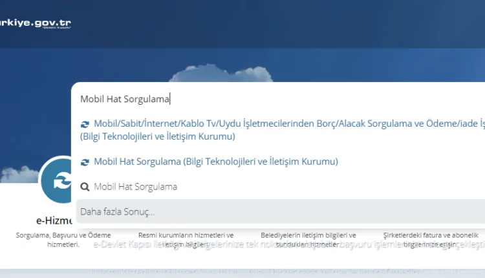Focus the Mobil Hat Sorgulama search field

(278, 99)
